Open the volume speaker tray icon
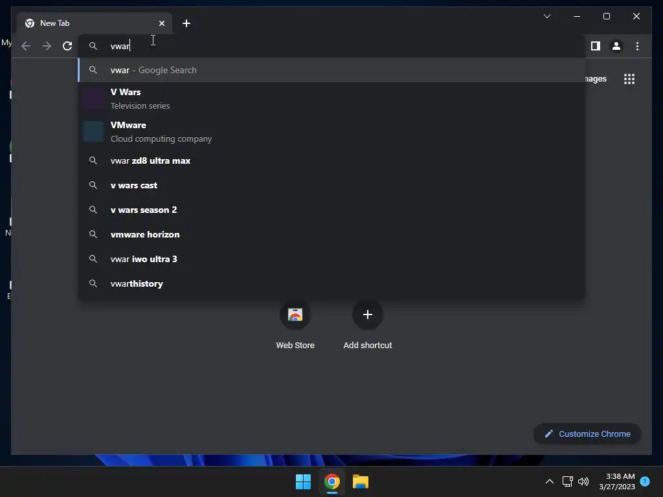The width and height of the screenshot is (663, 497). (583, 481)
